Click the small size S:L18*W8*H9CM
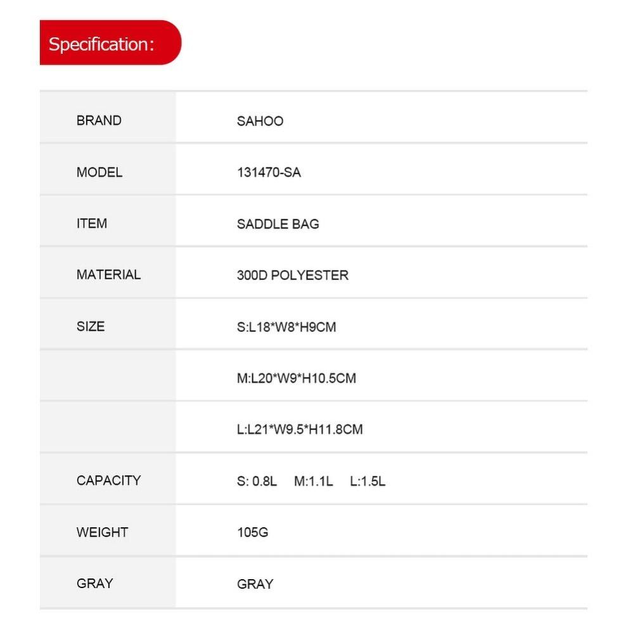The height and width of the screenshot is (633, 633). (286, 327)
